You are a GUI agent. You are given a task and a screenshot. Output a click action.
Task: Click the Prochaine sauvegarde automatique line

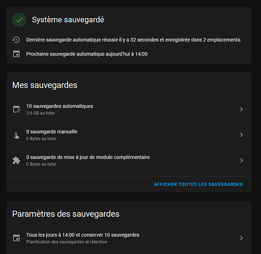coord(87,54)
